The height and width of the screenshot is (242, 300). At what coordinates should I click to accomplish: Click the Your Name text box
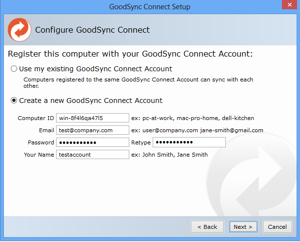92,155
